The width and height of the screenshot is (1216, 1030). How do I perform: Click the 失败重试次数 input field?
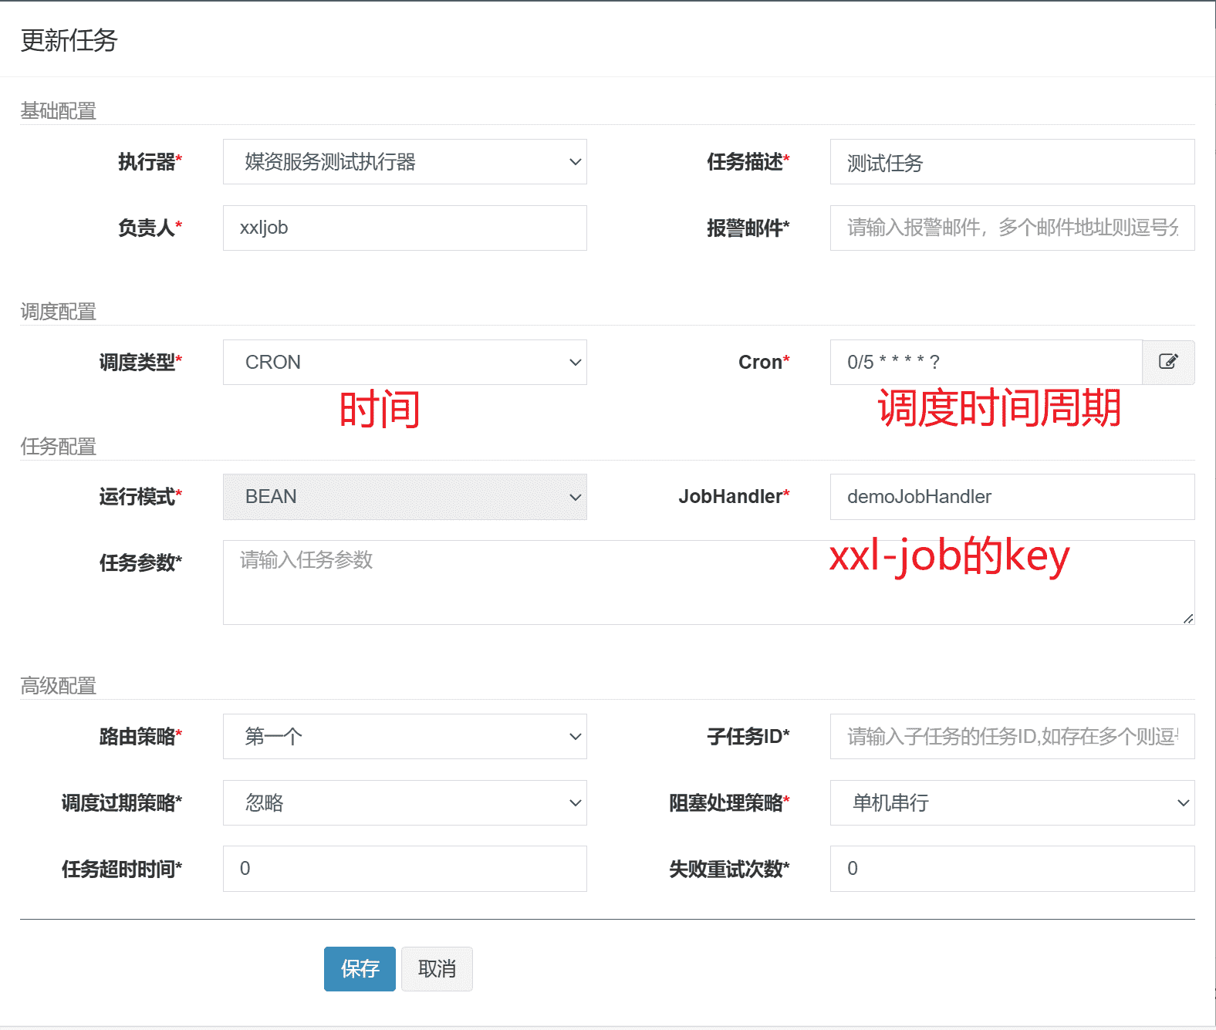tap(1012, 869)
